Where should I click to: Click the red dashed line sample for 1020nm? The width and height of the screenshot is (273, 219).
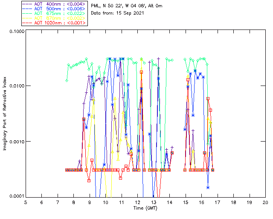pos(27,23)
